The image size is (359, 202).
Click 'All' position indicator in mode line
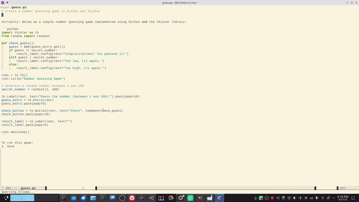(x=343, y=188)
